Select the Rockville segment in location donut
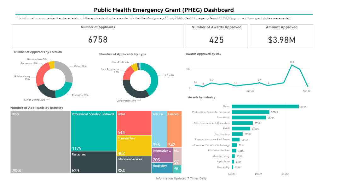Screen dimensions: 341x181 pyautogui.click(x=64, y=90)
